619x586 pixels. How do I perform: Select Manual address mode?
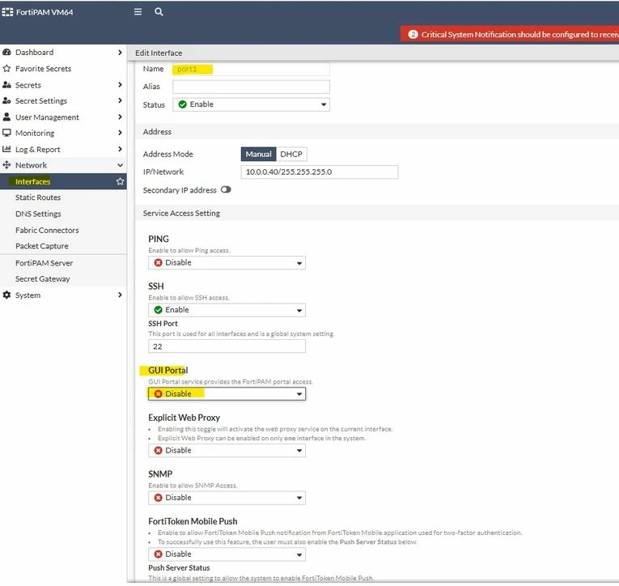(259, 154)
